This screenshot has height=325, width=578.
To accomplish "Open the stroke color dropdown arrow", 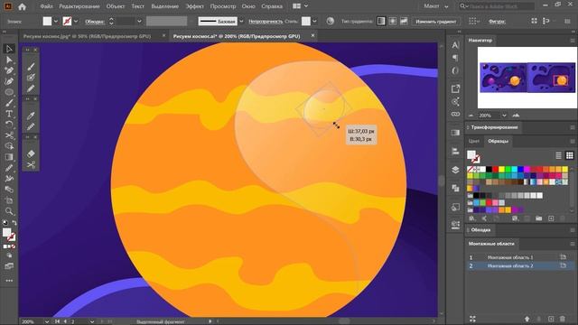I will pos(76,22).
